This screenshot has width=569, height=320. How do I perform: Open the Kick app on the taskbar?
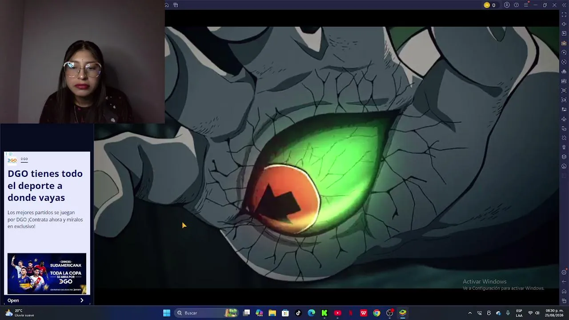(325, 313)
